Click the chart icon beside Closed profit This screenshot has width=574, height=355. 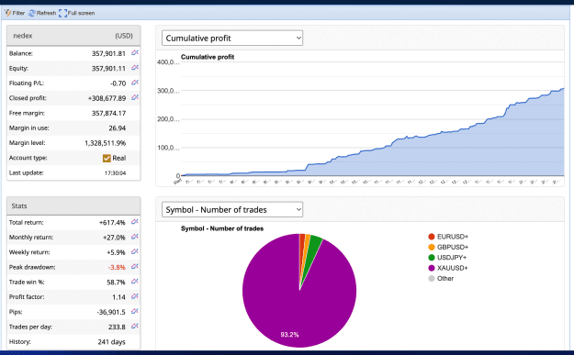coord(135,97)
